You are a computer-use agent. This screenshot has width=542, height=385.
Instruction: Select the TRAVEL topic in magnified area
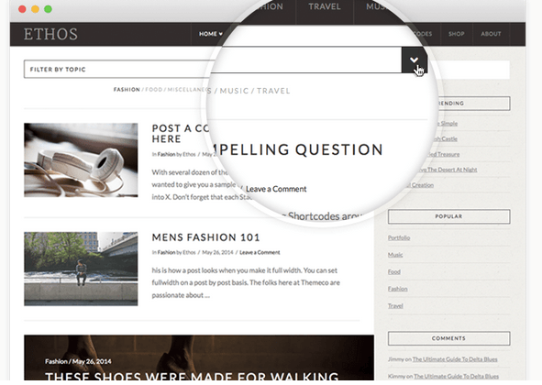(x=273, y=91)
